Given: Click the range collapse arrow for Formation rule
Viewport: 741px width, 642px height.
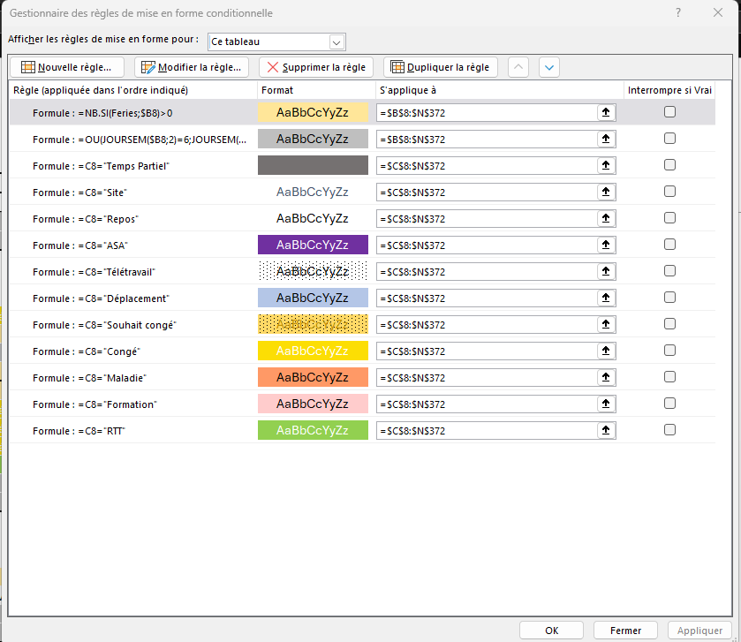Looking at the screenshot, I should click(x=606, y=404).
